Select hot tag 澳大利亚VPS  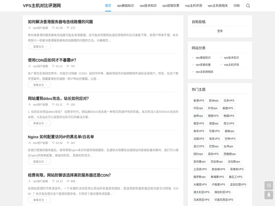202,192
